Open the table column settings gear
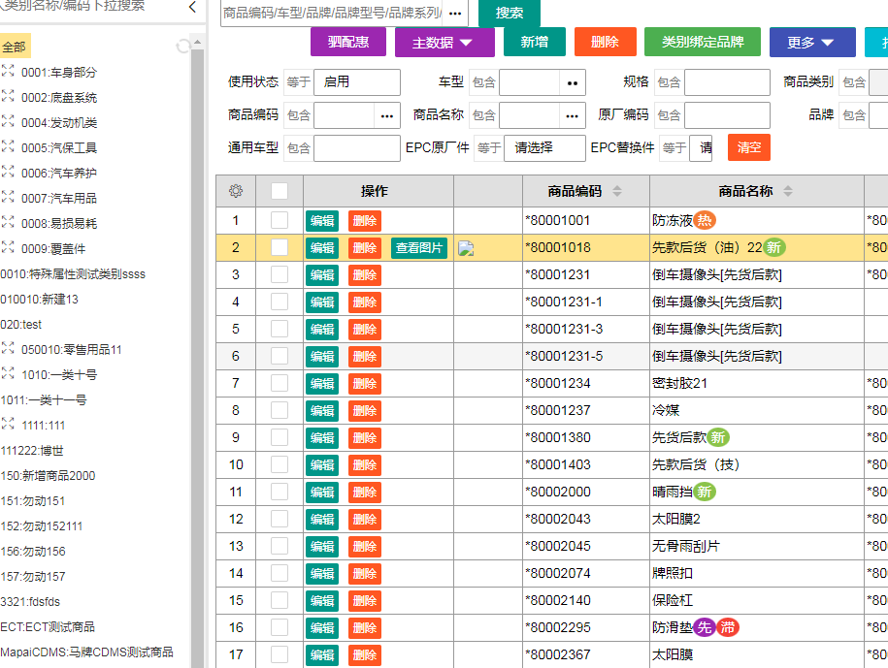The image size is (888, 668). click(235, 191)
